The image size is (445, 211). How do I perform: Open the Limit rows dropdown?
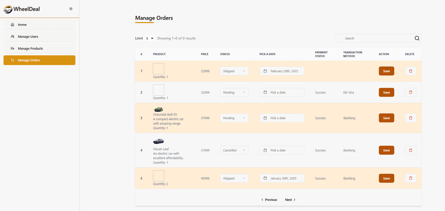coord(149,38)
